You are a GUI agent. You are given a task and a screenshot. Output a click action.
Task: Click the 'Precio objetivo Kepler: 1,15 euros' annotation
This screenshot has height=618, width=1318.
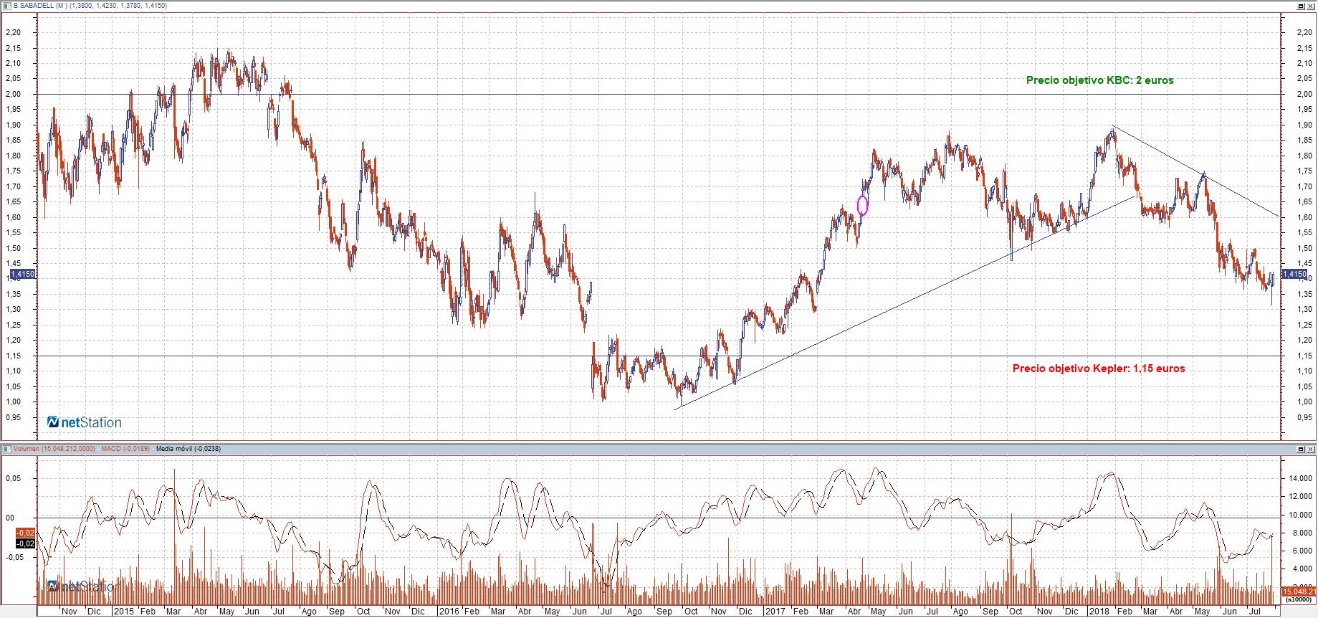(x=1098, y=369)
